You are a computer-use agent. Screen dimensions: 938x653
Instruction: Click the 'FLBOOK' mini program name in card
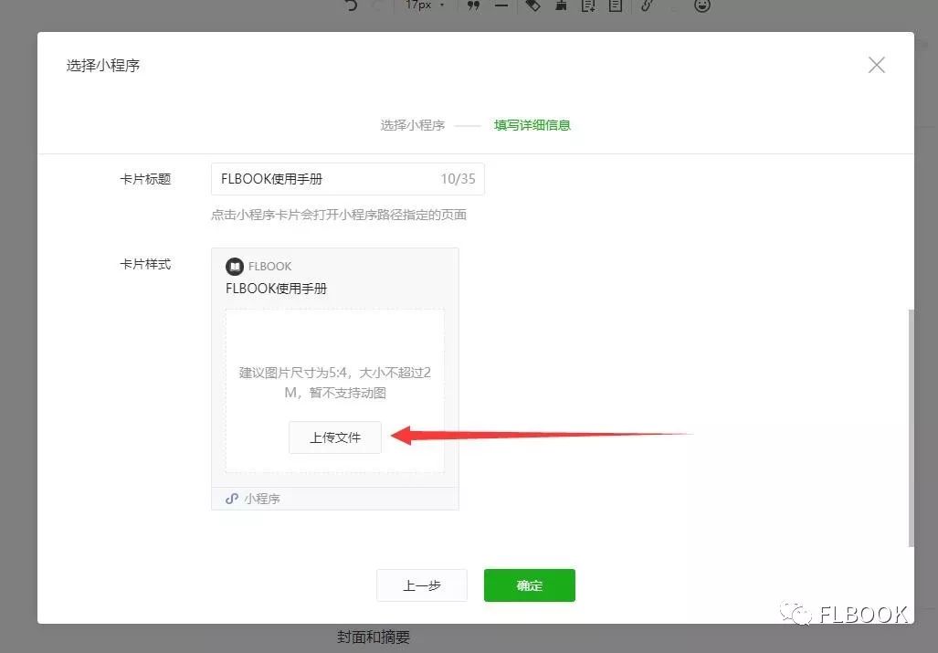pos(269,266)
